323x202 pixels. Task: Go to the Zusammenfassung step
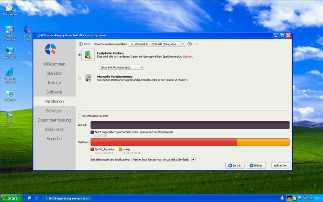55,120
